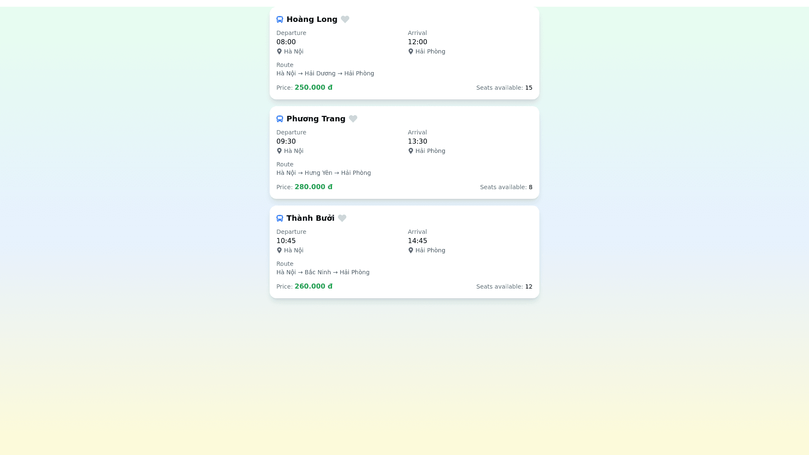809x455 pixels.
Task: Click the bus icon beside Phương Trang
Action: [280, 119]
